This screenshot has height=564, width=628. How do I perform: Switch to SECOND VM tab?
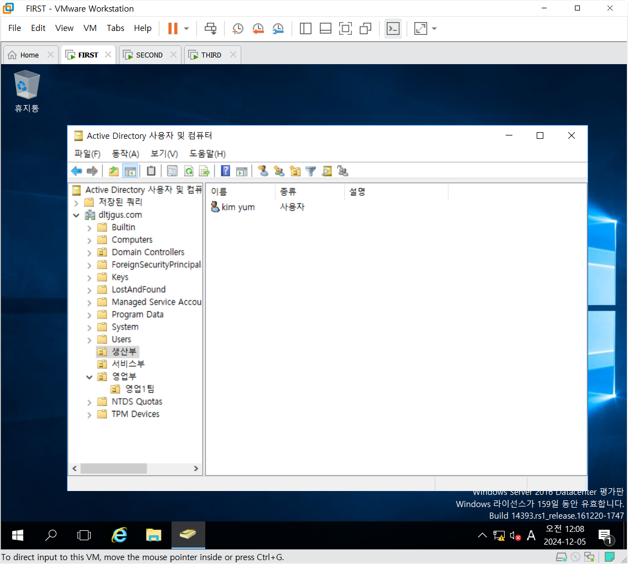coord(149,55)
